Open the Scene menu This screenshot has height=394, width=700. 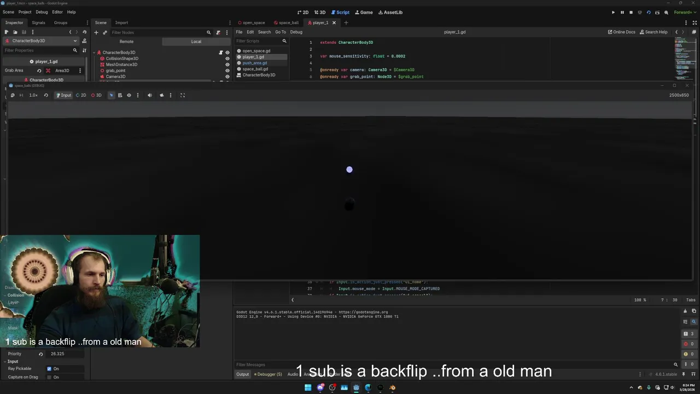8,12
